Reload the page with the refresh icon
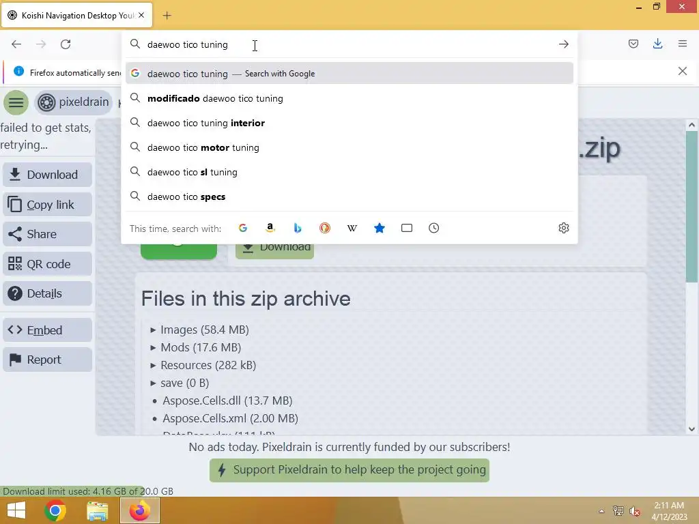Screen dimensions: 699x524 66,44
